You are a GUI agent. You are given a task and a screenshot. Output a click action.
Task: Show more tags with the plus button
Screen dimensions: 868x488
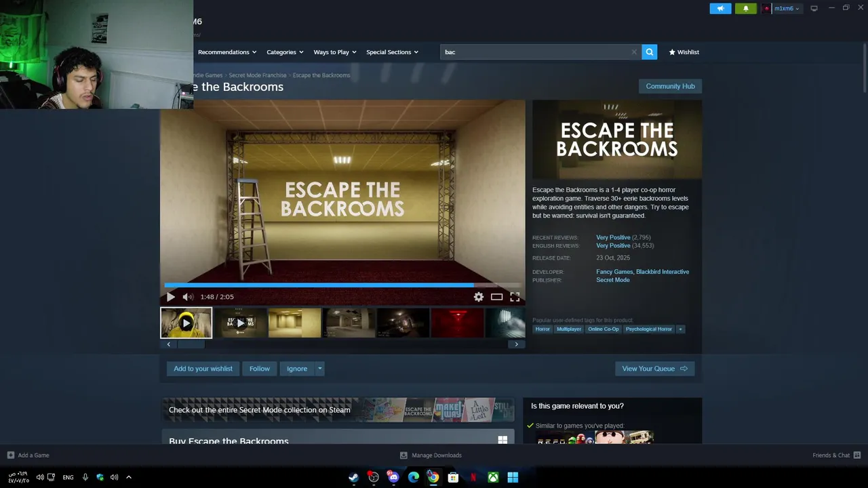click(680, 329)
